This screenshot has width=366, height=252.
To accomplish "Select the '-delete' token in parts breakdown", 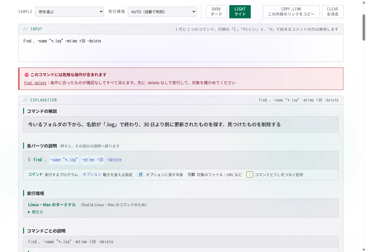I will (114, 160).
